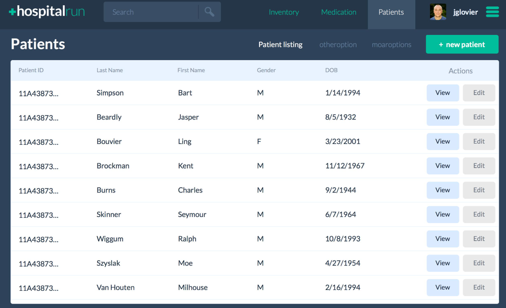
Task: Edit Ralph Wiggum's record
Action: [479, 239]
